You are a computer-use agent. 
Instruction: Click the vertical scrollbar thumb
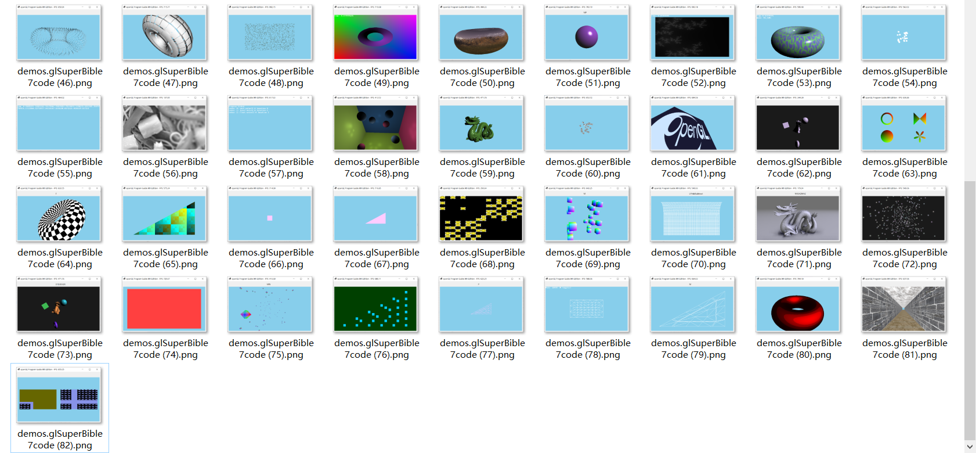[970, 308]
